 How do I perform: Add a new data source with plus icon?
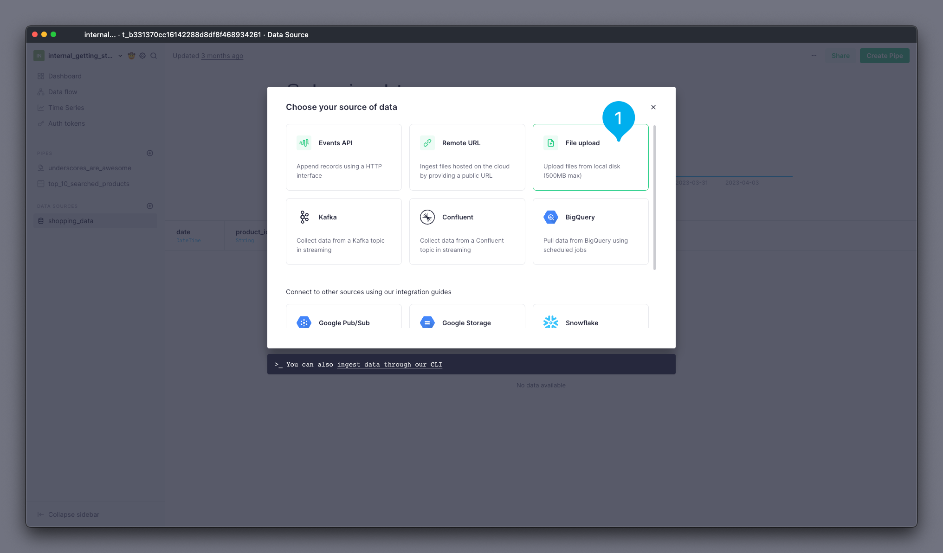pos(150,206)
